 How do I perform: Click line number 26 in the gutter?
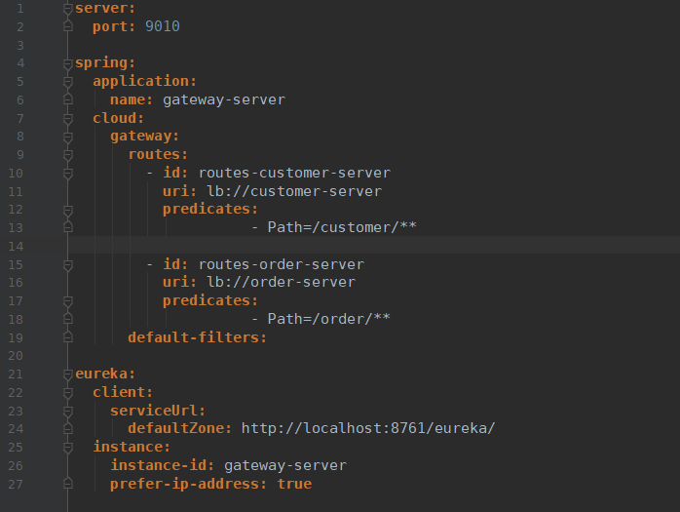pos(16,466)
